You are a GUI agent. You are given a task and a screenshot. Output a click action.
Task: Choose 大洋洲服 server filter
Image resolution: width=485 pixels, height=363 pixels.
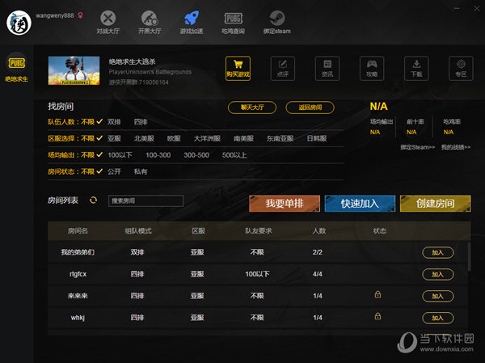click(x=207, y=138)
